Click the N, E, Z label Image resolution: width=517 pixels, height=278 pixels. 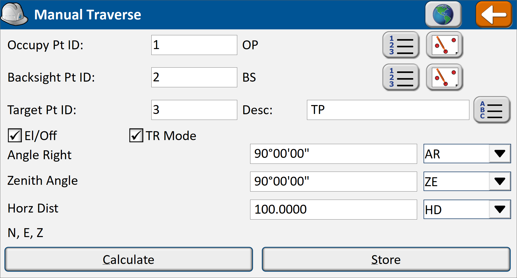[x=25, y=233]
